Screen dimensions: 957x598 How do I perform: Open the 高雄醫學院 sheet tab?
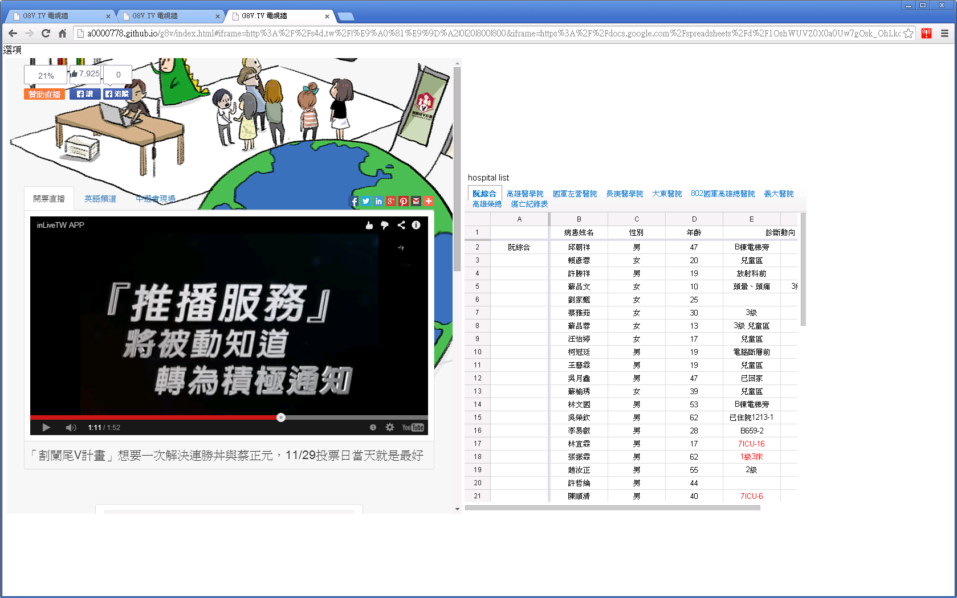click(x=525, y=194)
